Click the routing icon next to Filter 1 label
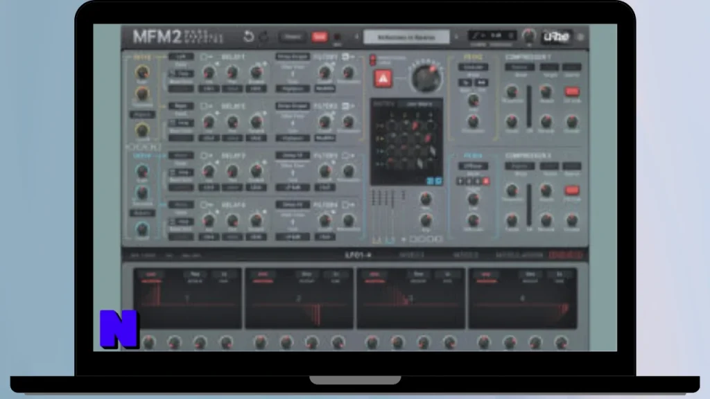Image resolution: width=710 pixels, height=399 pixels. click(348, 57)
